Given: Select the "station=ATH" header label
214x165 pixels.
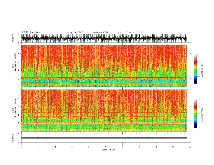Looking at the screenshot, I should pos(100,32).
